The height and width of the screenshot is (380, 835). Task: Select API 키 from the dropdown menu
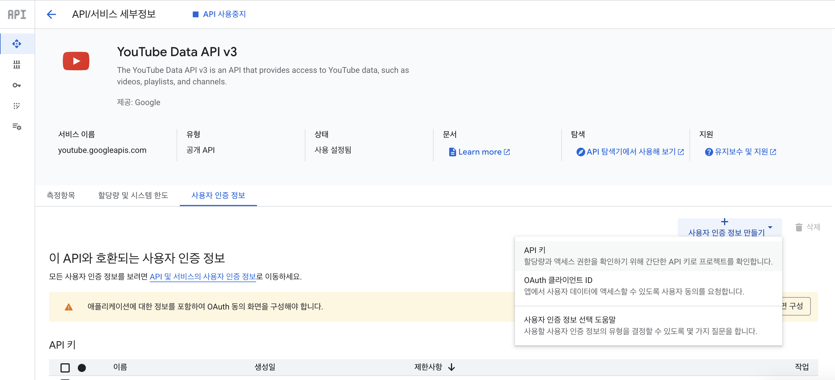pyautogui.click(x=648, y=256)
